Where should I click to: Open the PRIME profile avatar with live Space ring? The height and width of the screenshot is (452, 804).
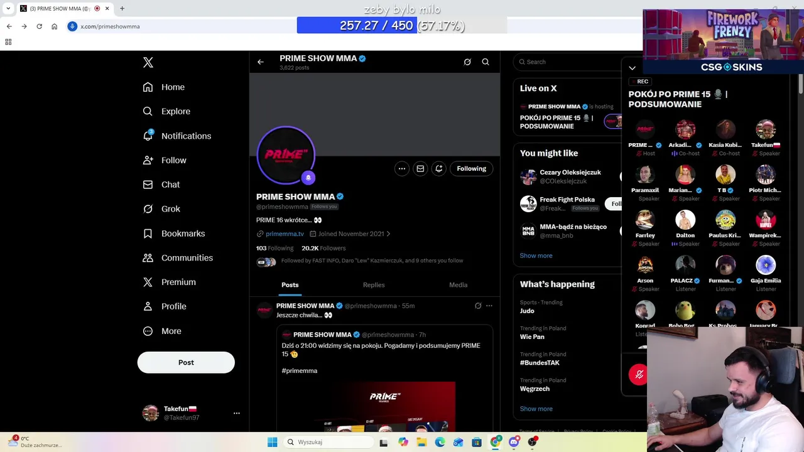286,155
